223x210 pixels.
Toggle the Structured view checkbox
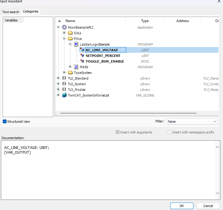[4, 122]
